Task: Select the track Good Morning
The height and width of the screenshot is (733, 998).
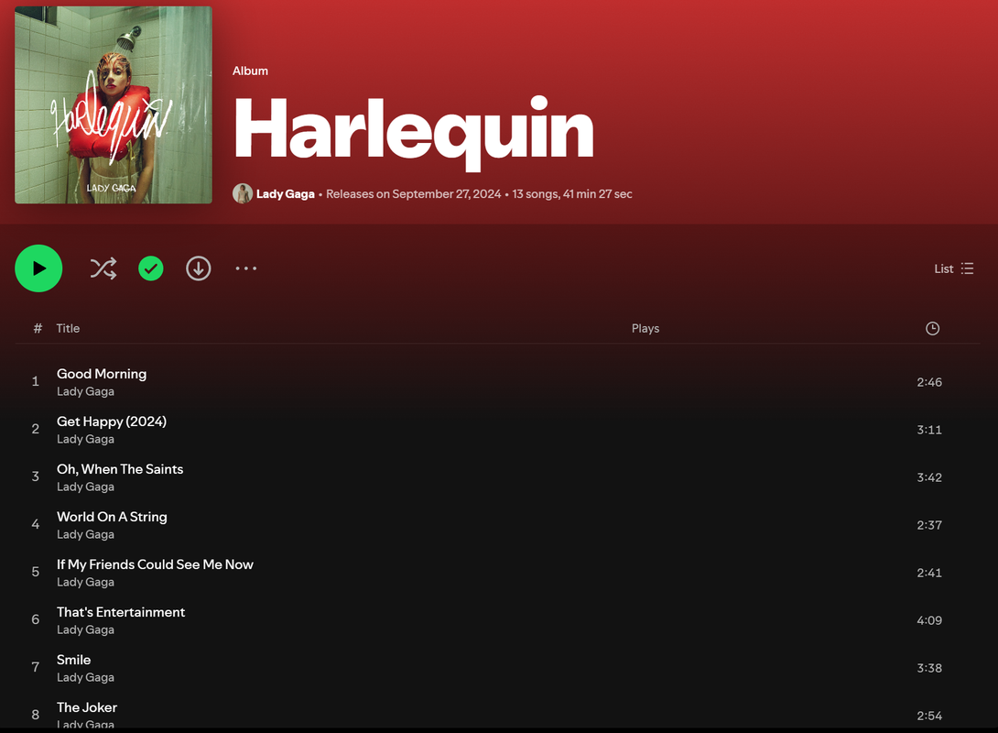Action: [102, 374]
